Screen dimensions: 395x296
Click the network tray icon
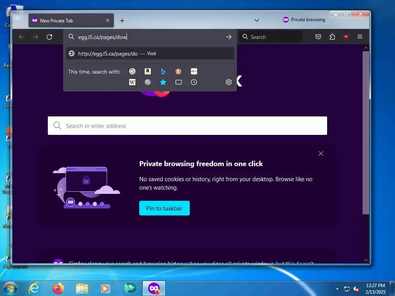click(x=347, y=289)
